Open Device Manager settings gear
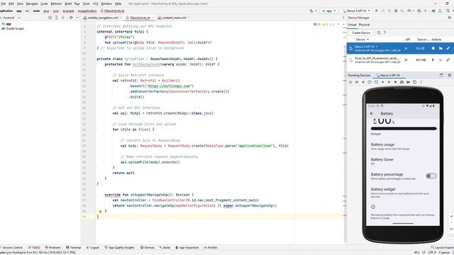 point(449,18)
